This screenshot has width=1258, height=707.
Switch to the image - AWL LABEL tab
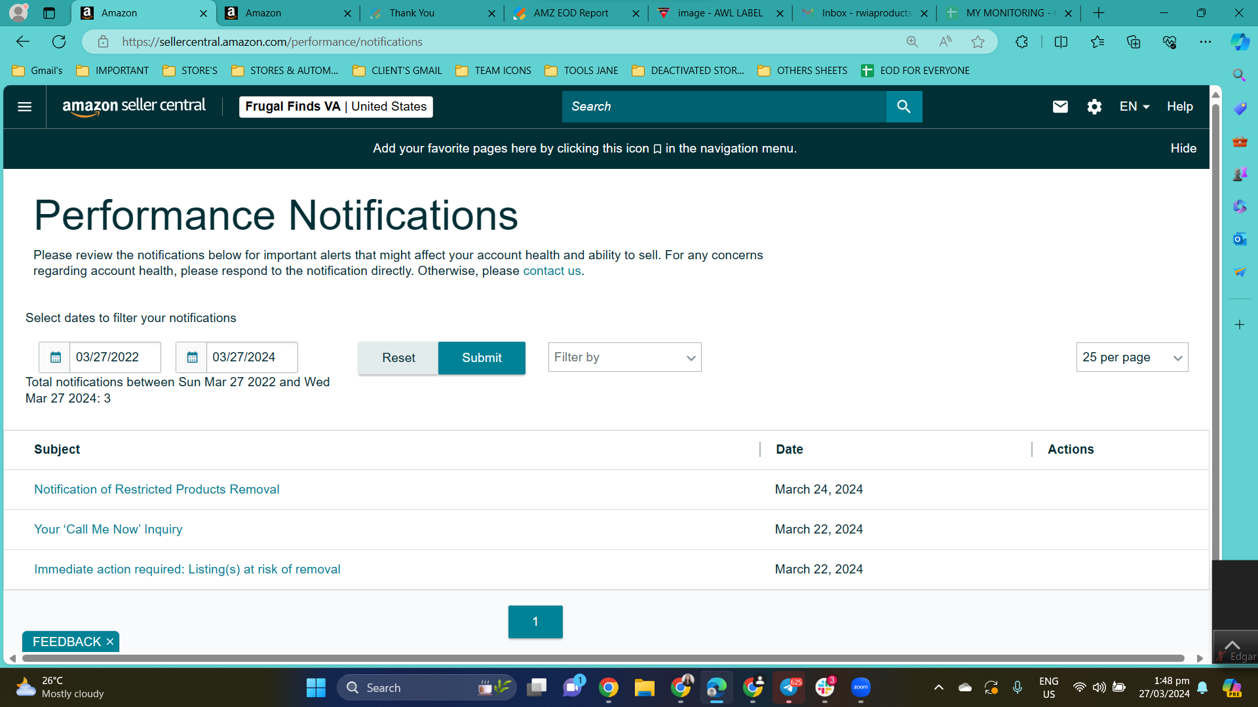click(x=721, y=13)
